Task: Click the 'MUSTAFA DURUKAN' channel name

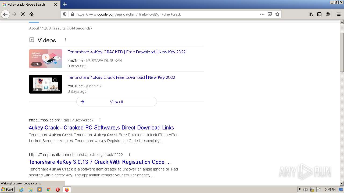Action: (104, 61)
